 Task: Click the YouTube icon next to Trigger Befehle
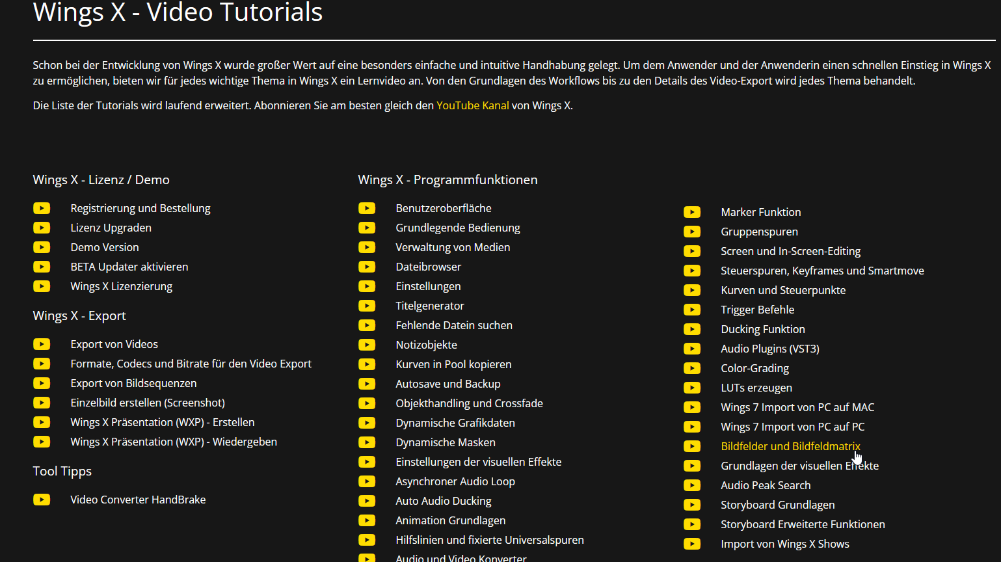692,310
